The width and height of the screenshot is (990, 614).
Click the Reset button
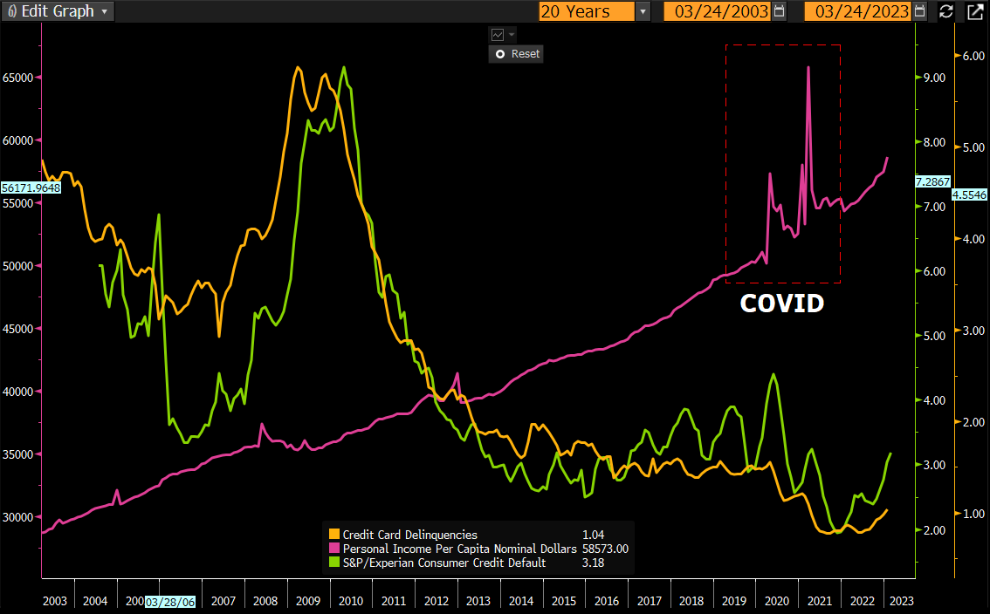point(516,54)
